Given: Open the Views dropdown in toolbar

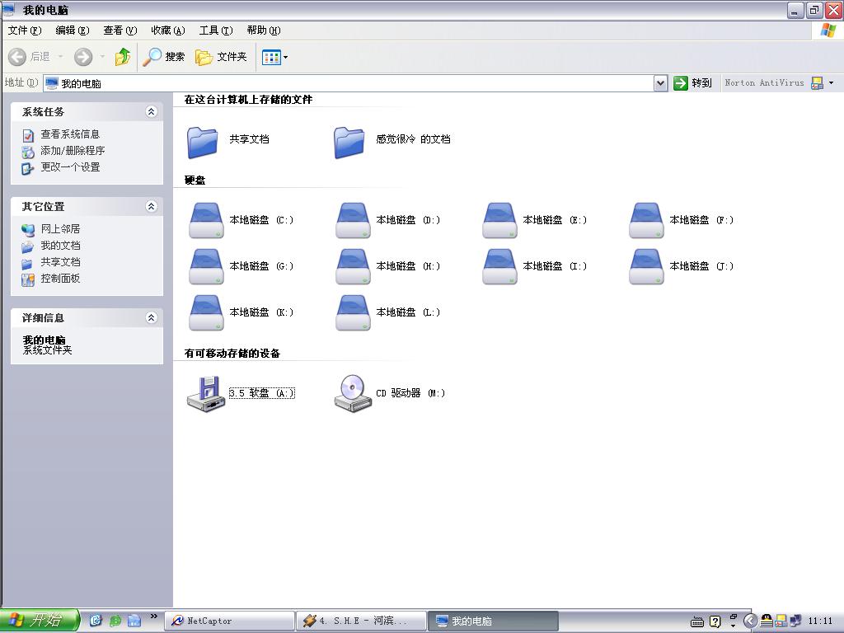Looking at the screenshot, I should [x=274, y=57].
